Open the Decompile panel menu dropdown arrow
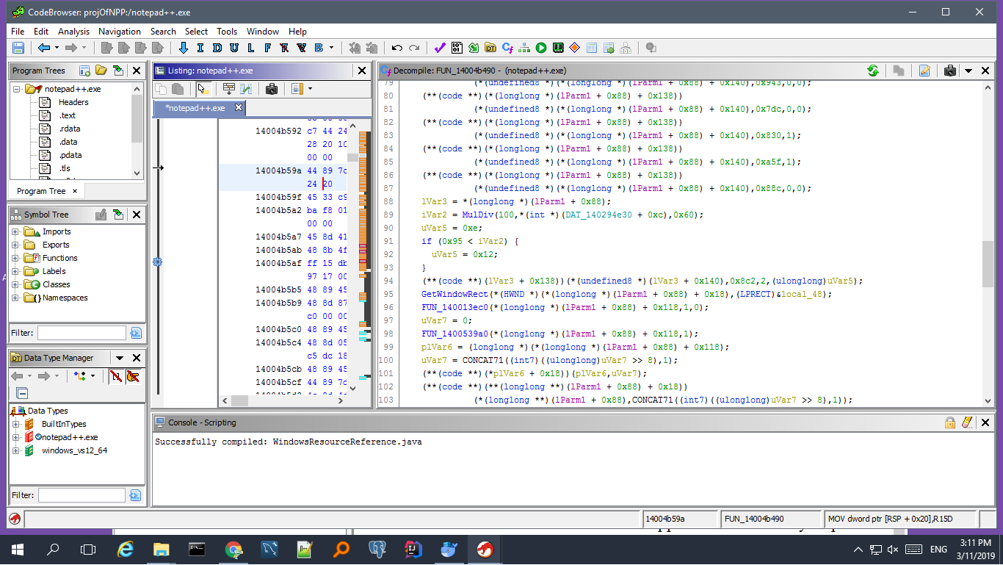The height and width of the screenshot is (565, 1003). pos(968,71)
